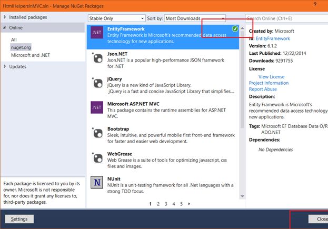Click the green installed checkmark on EntityFramework
The height and width of the screenshot is (229, 328).
235,28
